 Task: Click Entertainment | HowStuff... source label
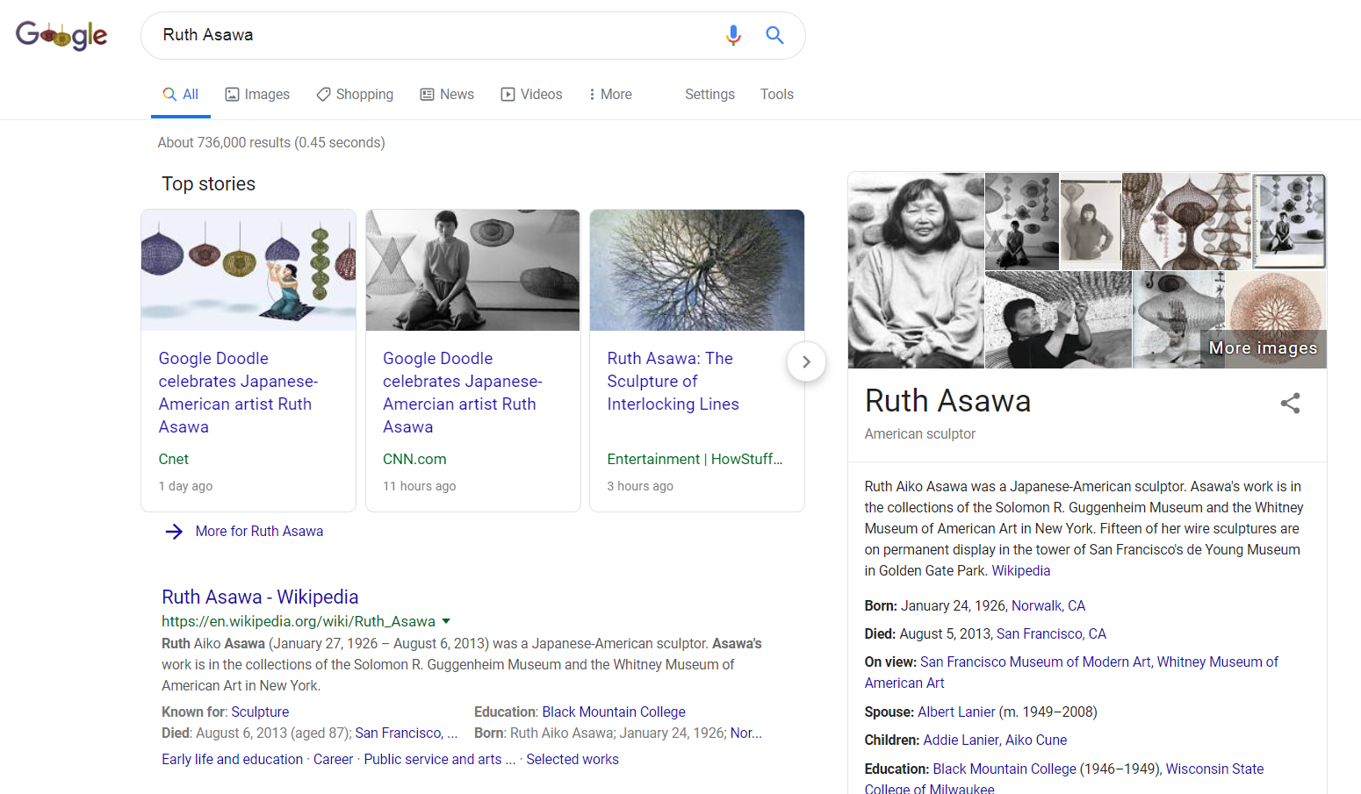[x=695, y=459]
